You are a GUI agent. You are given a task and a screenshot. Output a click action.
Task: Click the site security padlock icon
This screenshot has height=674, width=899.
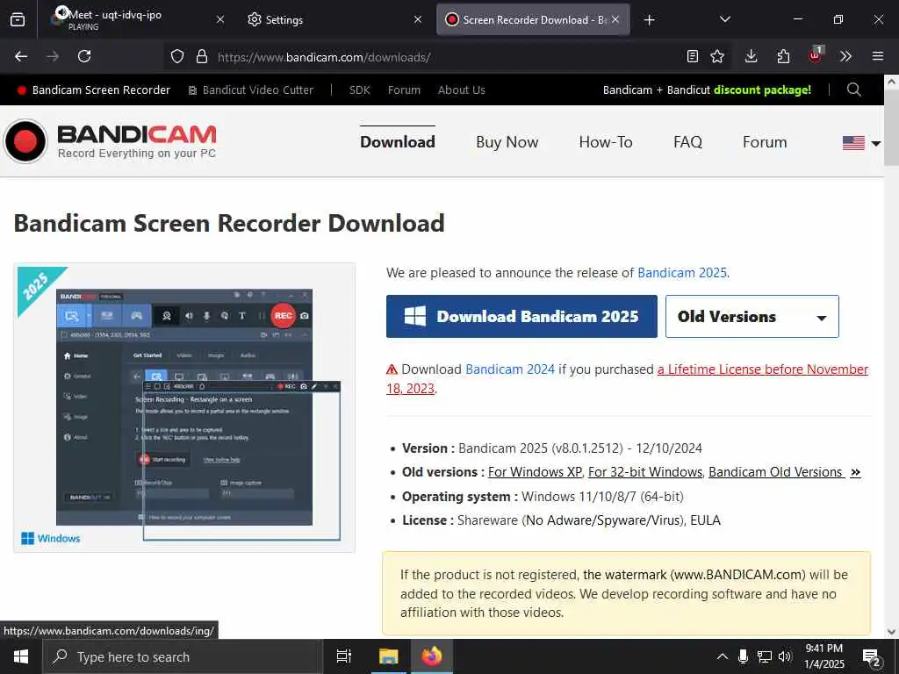pyautogui.click(x=201, y=57)
